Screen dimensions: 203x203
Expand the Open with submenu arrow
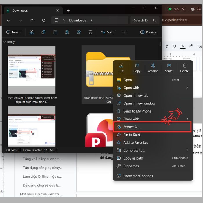[x=187, y=88]
